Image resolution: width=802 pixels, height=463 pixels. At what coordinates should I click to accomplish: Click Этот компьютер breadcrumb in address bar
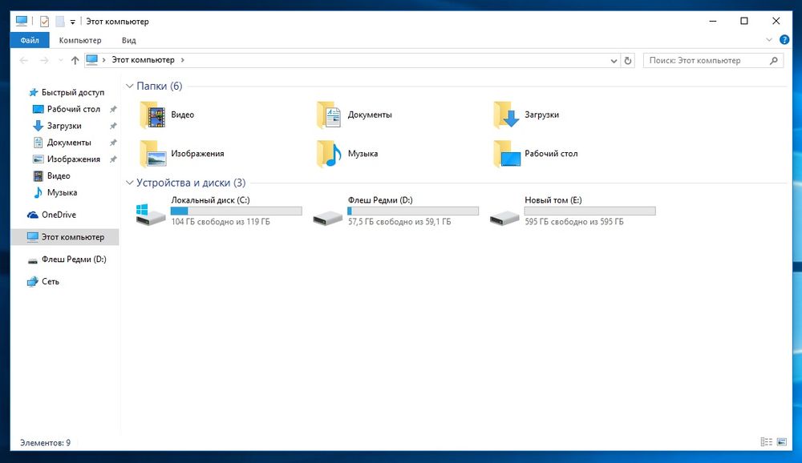pyautogui.click(x=144, y=60)
